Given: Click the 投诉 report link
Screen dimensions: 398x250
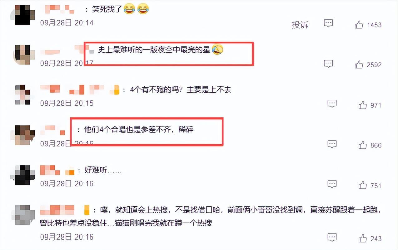Looking at the screenshot, I should click(300, 25).
